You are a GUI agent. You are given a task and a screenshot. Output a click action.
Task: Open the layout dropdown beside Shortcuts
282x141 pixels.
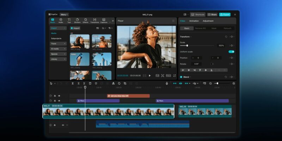point(186,14)
